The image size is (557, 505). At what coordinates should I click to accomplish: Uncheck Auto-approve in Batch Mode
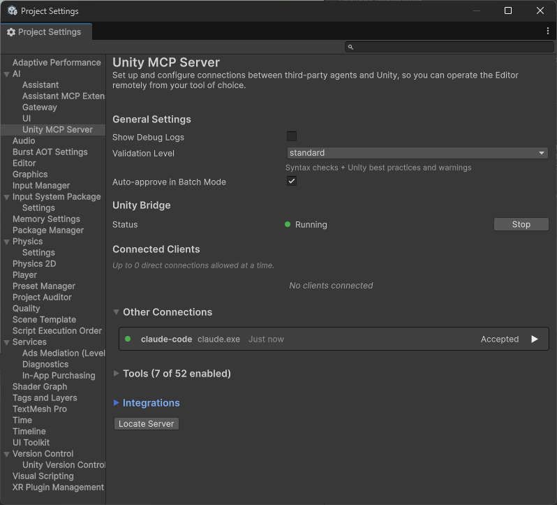click(291, 181)
